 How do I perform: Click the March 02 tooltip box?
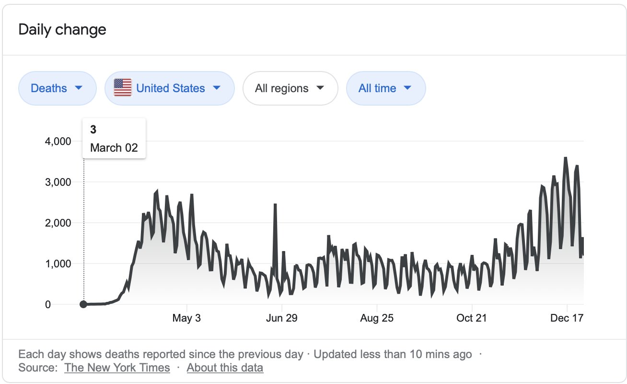(114, 138)
